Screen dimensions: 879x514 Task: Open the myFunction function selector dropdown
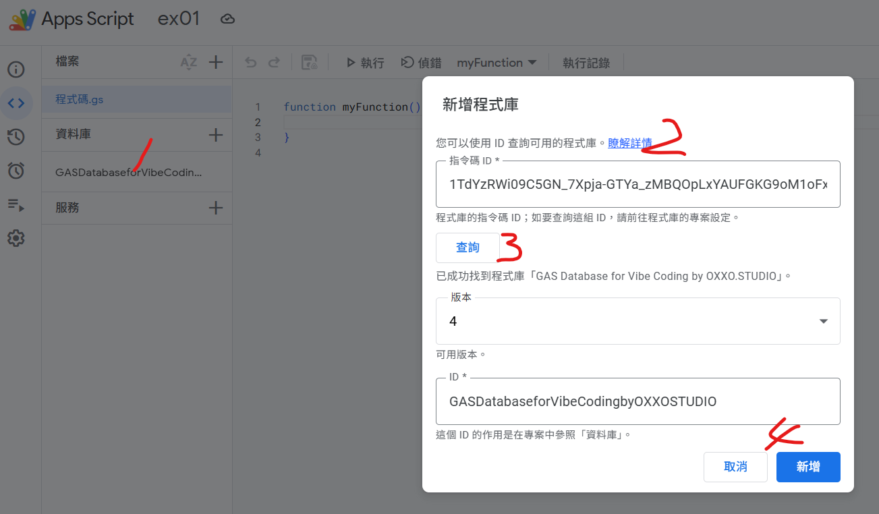(497, 62)
